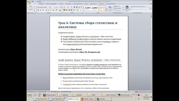
Task: Open the Select dropdown in Editing
Action: 118,11
